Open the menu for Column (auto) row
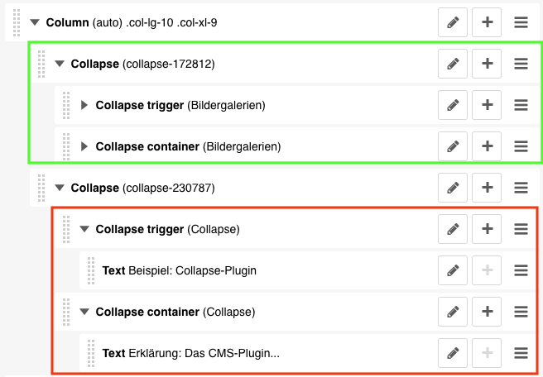The height and width of the screenshot is (377, 543). tap(521, 23)
